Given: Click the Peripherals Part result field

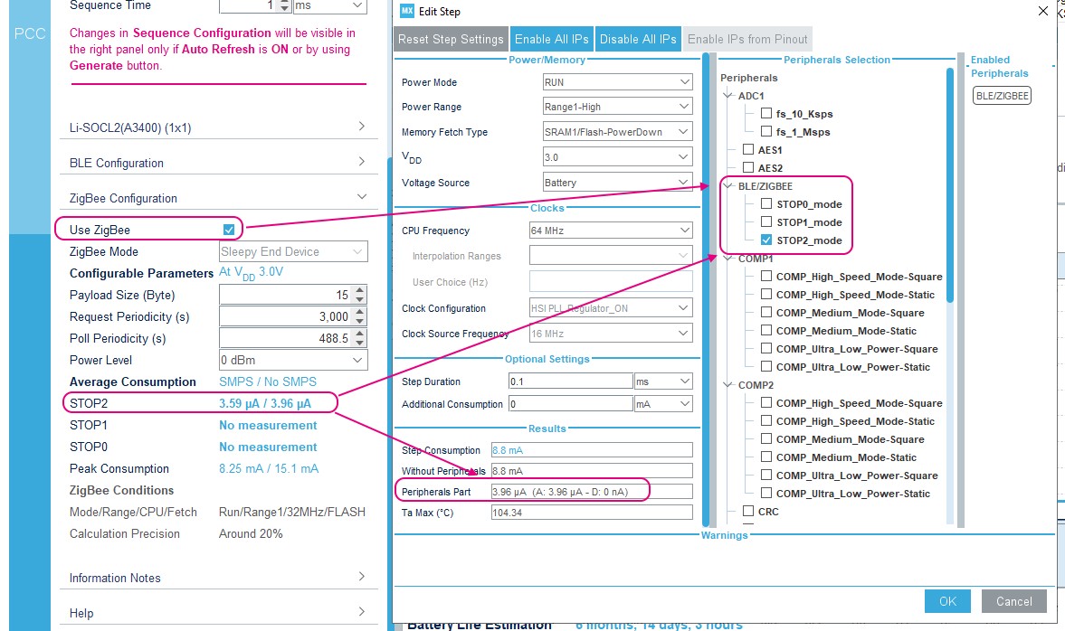Looking at the screenshot, I should [592, 492].
